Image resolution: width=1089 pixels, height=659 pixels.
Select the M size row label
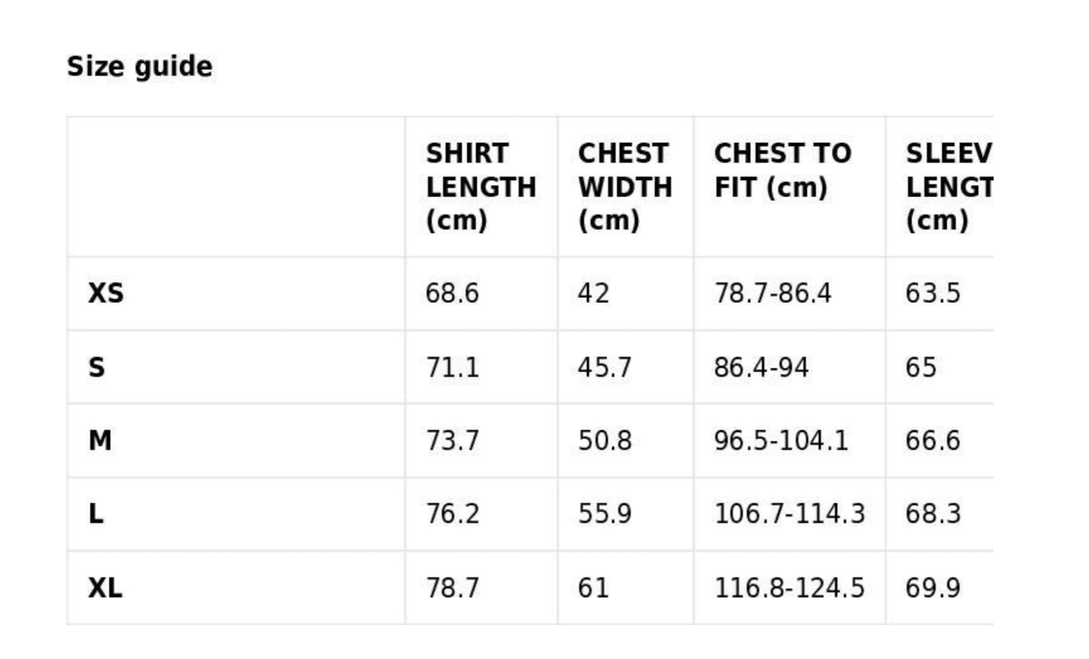coord(100,440)
